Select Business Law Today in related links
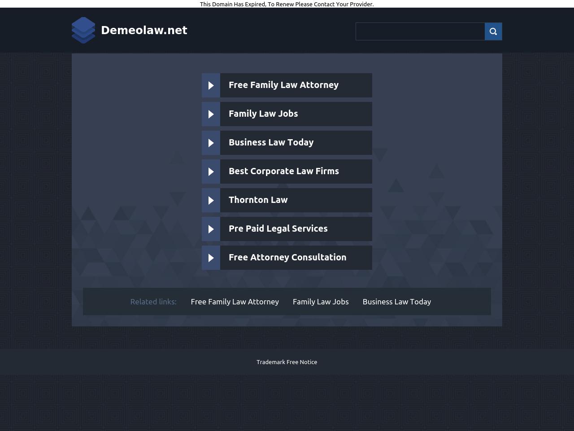Image resolution: width=574 pixels, height=431 pixels. pyautogui.click(x=397, y=302)
